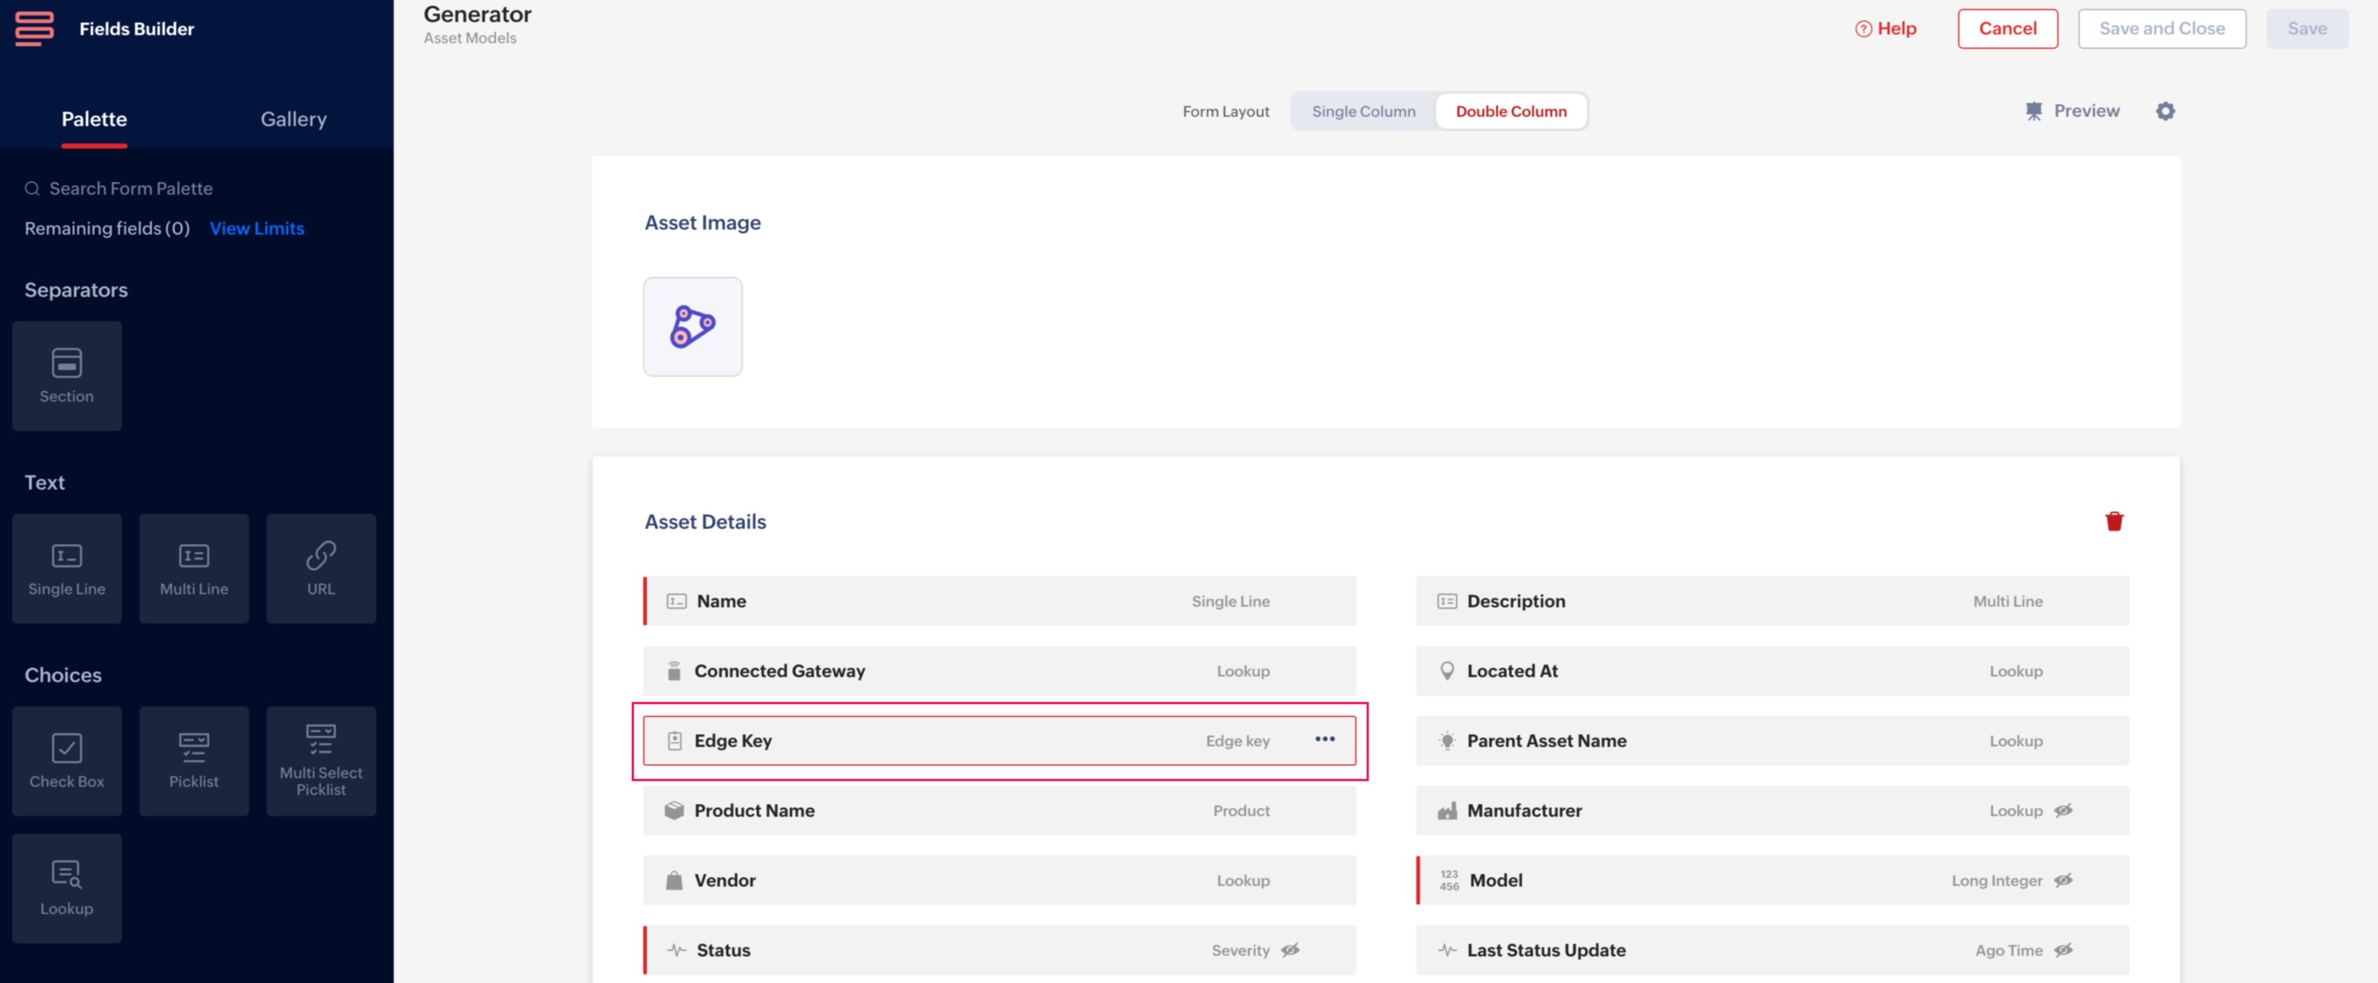This screenshot has width=2378, height=983.
Task: Select the Check Box field tile
Action: pos(67,760)
